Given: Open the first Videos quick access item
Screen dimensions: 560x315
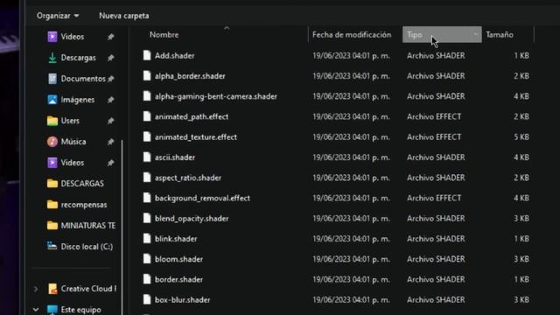Looking at the screenshot, I should [73, 37].
